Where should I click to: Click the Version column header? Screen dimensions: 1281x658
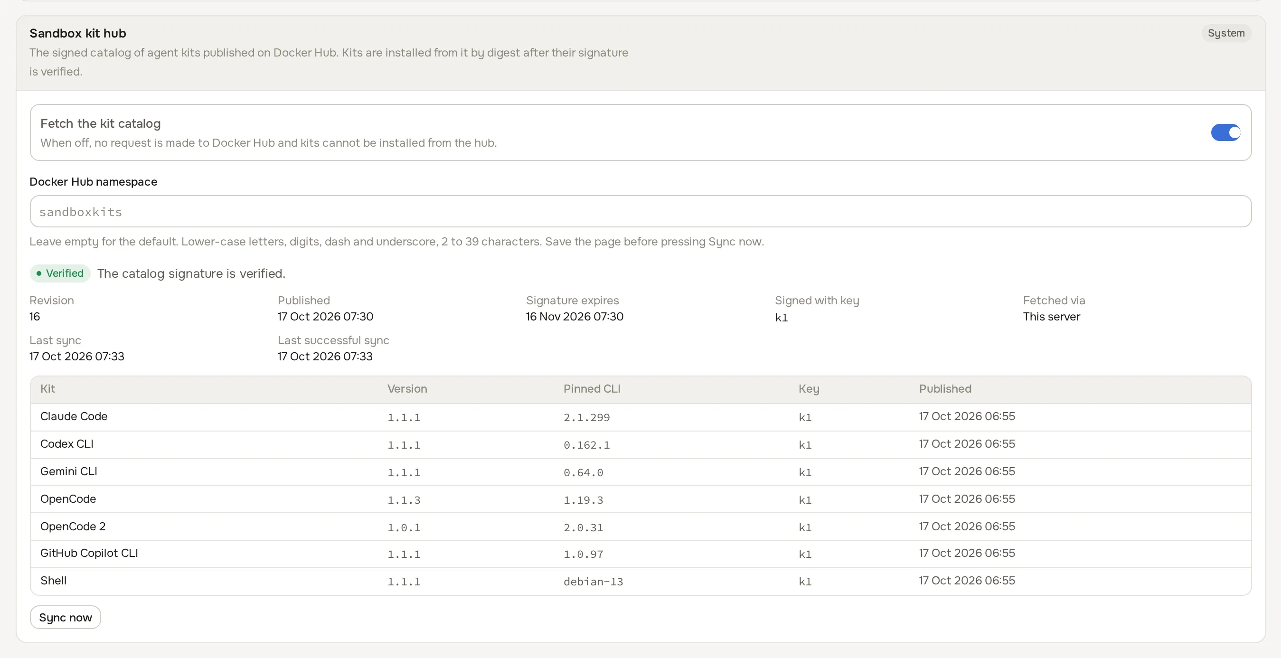tap(407, 388)
